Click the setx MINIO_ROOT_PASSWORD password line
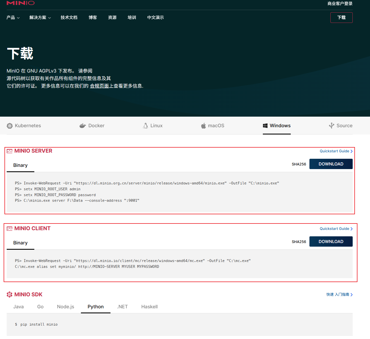The image size is (370, 339). pyautogui.click(x=55, y=195)
